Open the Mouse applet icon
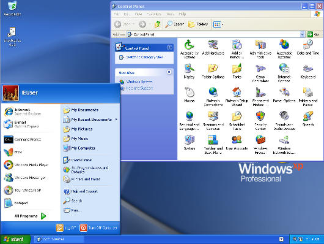The width and height of the screenshot is (324, 244). click(x=190, y=95)
